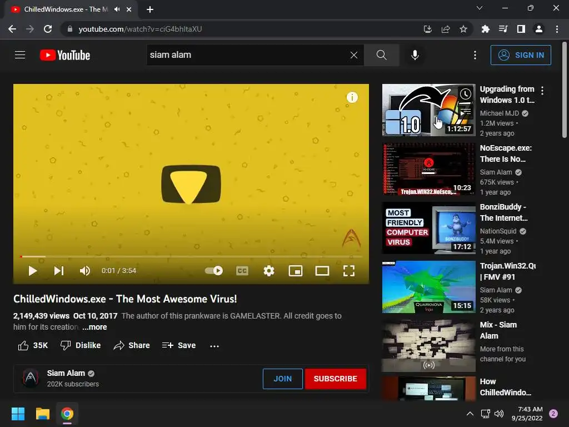Enter full screen mode
Screen dimensions: 569x427
tap(349, 271)
